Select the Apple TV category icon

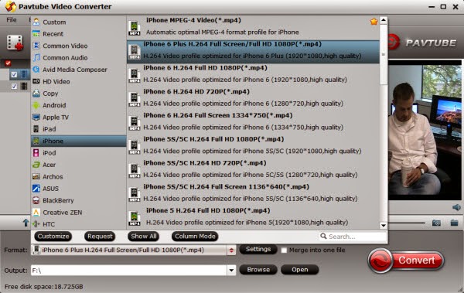point(36,118)
